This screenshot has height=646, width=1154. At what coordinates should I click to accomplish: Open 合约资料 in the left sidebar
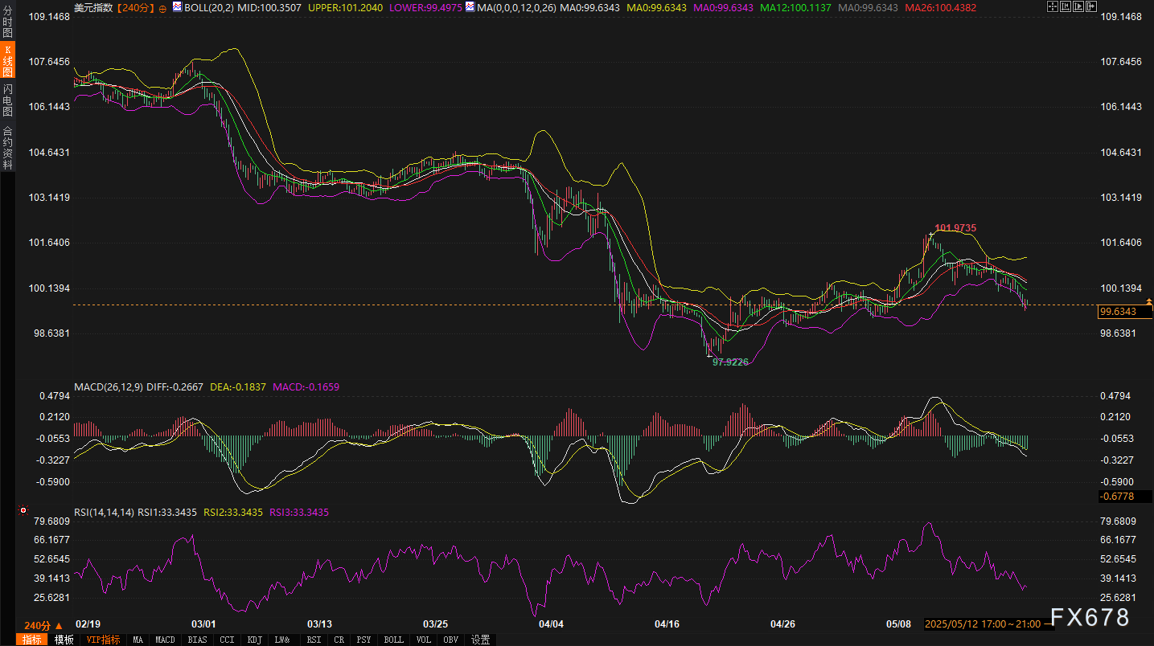[x=7, y=148]
